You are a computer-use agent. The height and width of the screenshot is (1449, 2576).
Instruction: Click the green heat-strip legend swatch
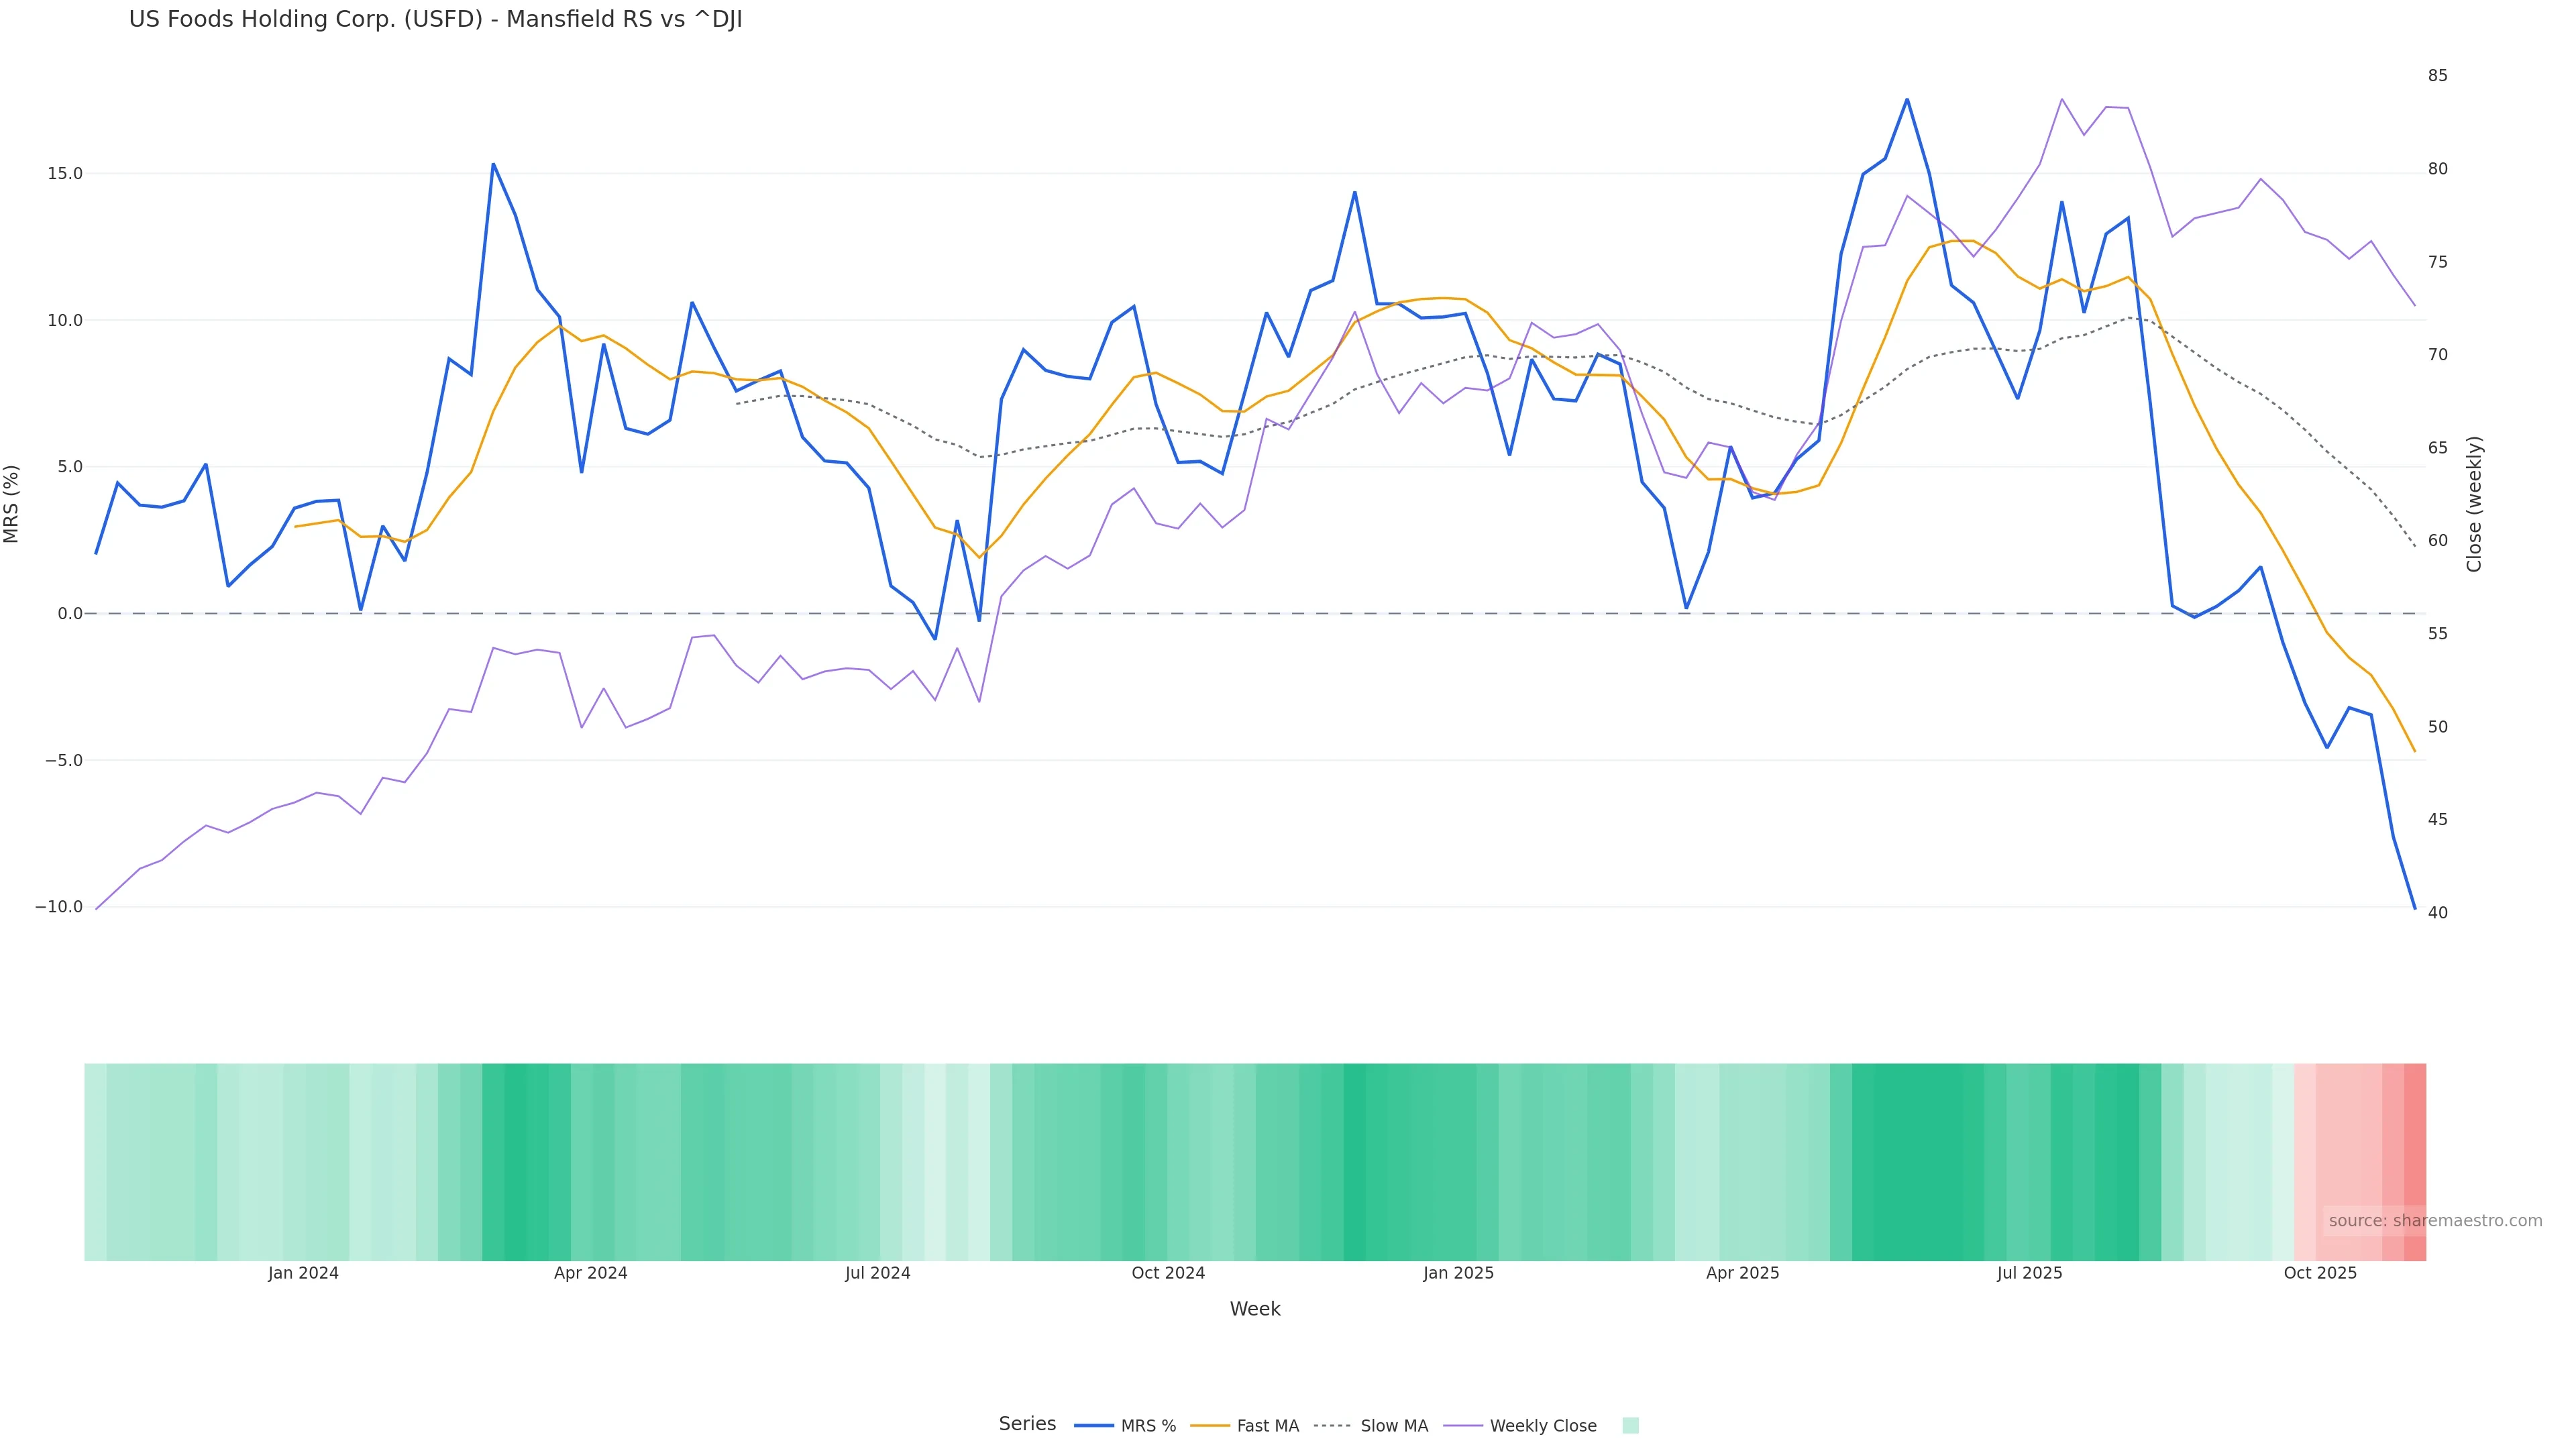(x=1630, y=1426)
